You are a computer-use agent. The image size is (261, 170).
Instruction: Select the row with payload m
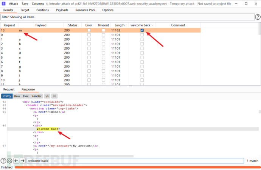[x=101, y=30]
